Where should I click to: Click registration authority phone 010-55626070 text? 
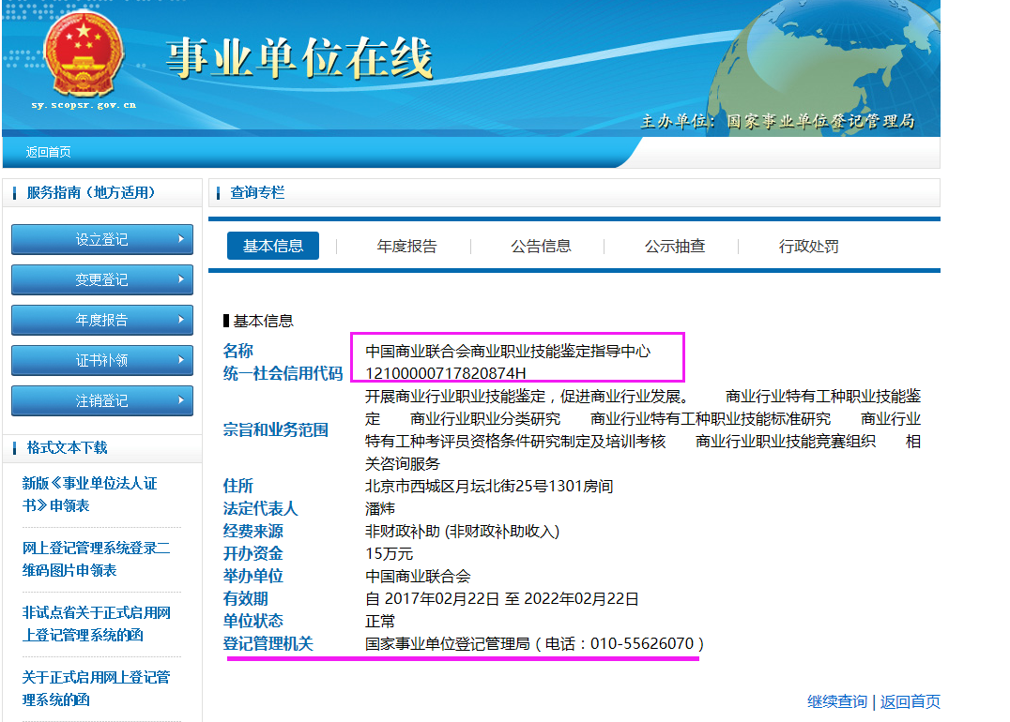(x=642, y=643)
